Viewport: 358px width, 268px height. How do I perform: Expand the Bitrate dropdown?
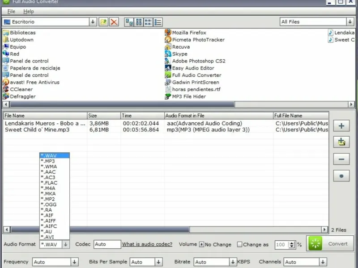[x=233, y=262]
